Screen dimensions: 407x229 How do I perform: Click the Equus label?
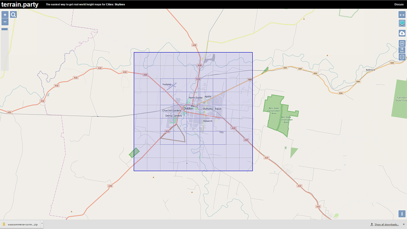pos(218,109)
